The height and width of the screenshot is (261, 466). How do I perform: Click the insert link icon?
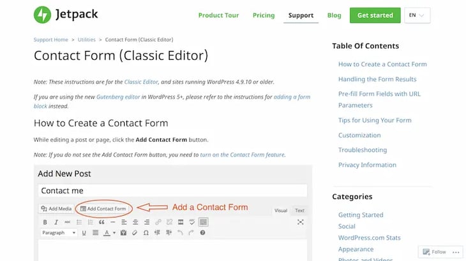[x=158, y=222]
